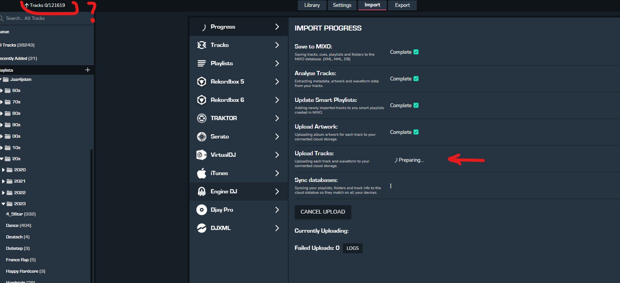
Task: Choose the VirtualDJ icon
Action: click(x=201, y=155)
